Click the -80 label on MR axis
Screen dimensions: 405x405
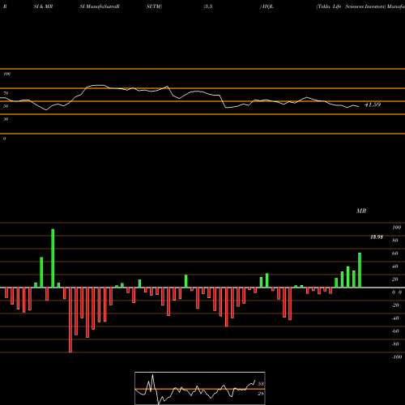point(395,344)
